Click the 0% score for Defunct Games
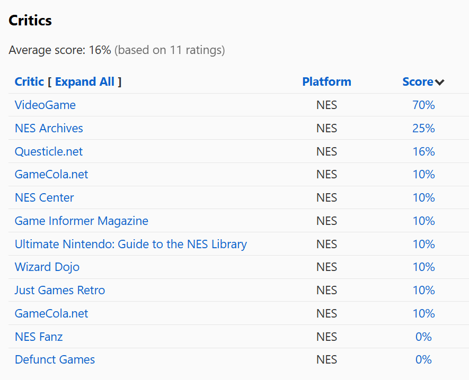This screenshot has height=380, width=469. 423,359
